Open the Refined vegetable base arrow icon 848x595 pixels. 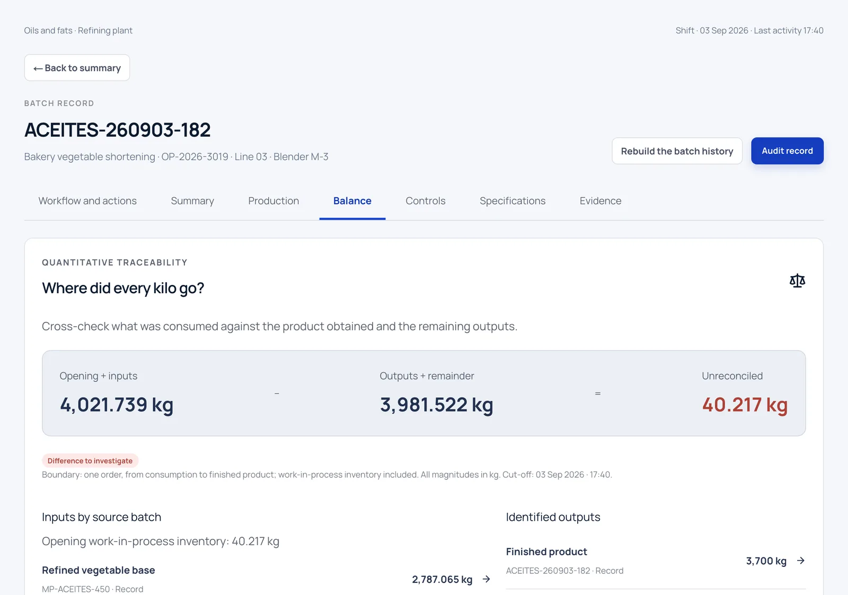(486, 579)
